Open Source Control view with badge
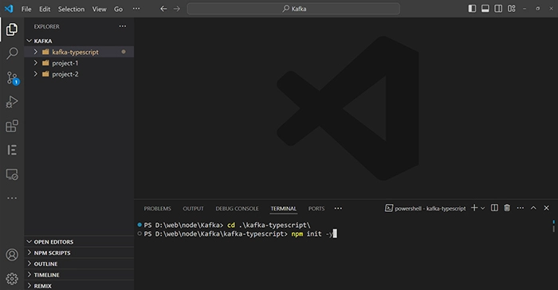Image resolution: width=558 pixels, height=290 pixels. coord(12,77)
